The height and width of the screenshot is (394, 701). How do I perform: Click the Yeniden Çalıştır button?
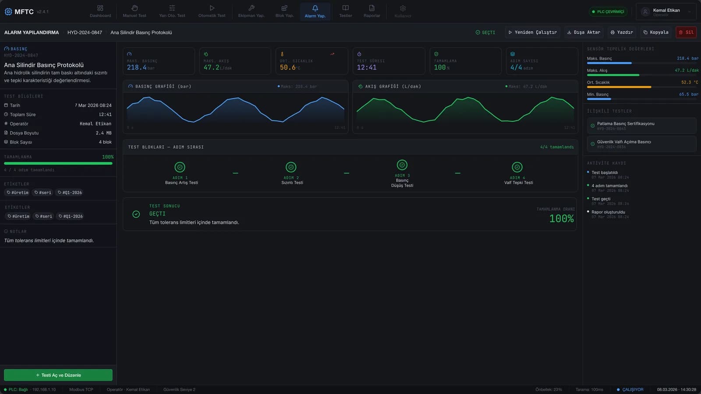click(x=532, y=32)
